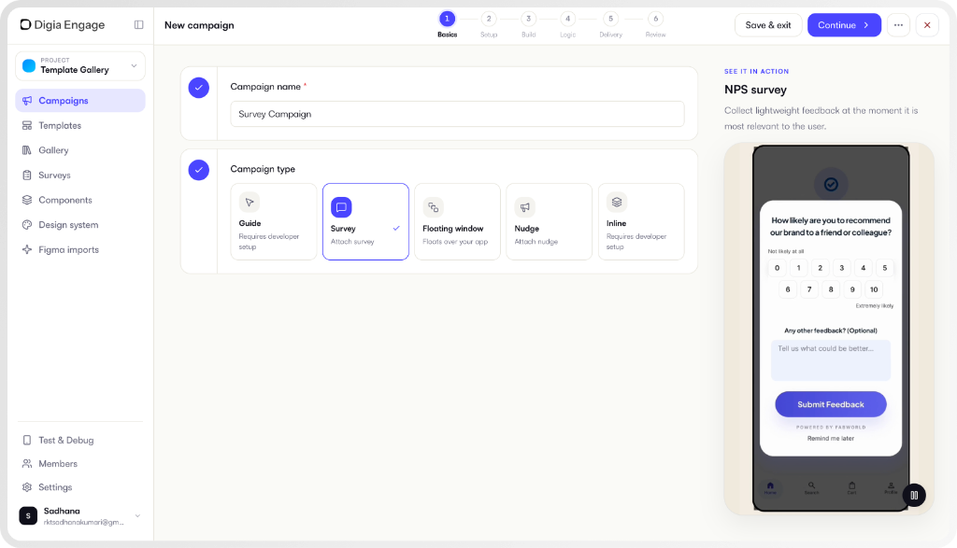Viewport: 957px width, 548px height.
Task: Jump to step 6 Review
Action: pyautogui.click(x=655, y=25)
